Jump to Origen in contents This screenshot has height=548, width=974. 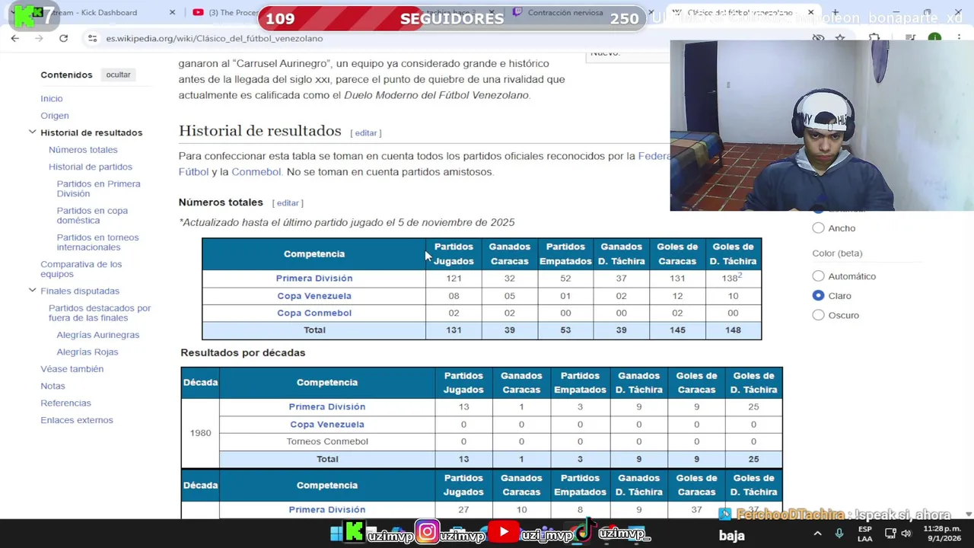click(x=55, y=116)
